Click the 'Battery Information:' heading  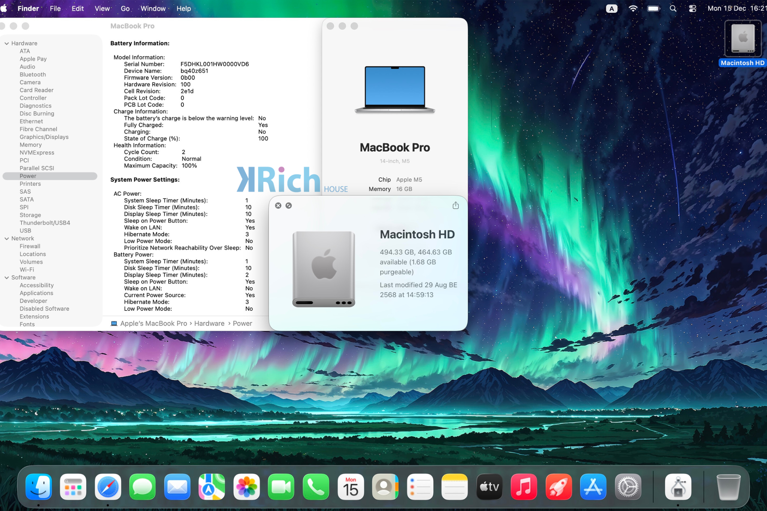coord(140,43)
